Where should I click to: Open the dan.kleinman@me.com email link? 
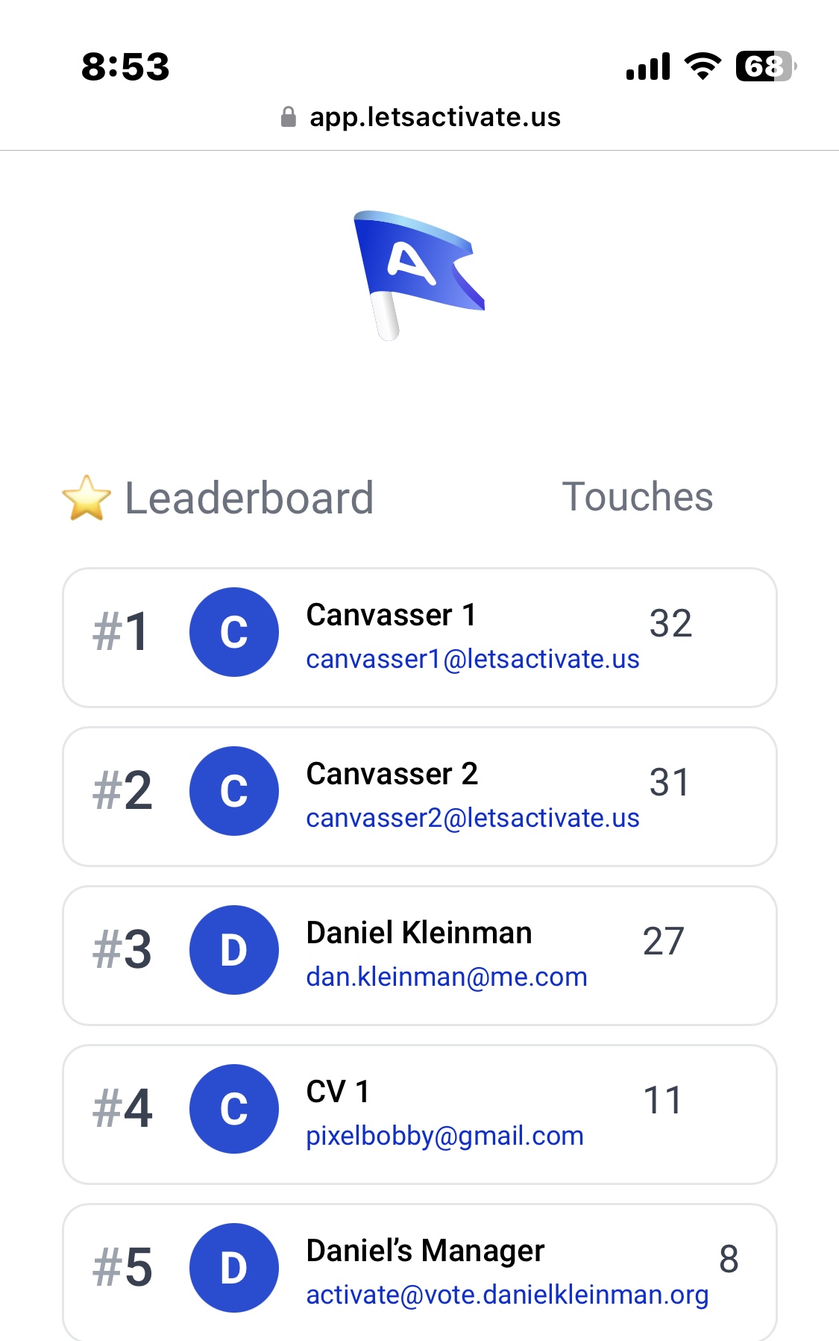(x=446, y=977)
